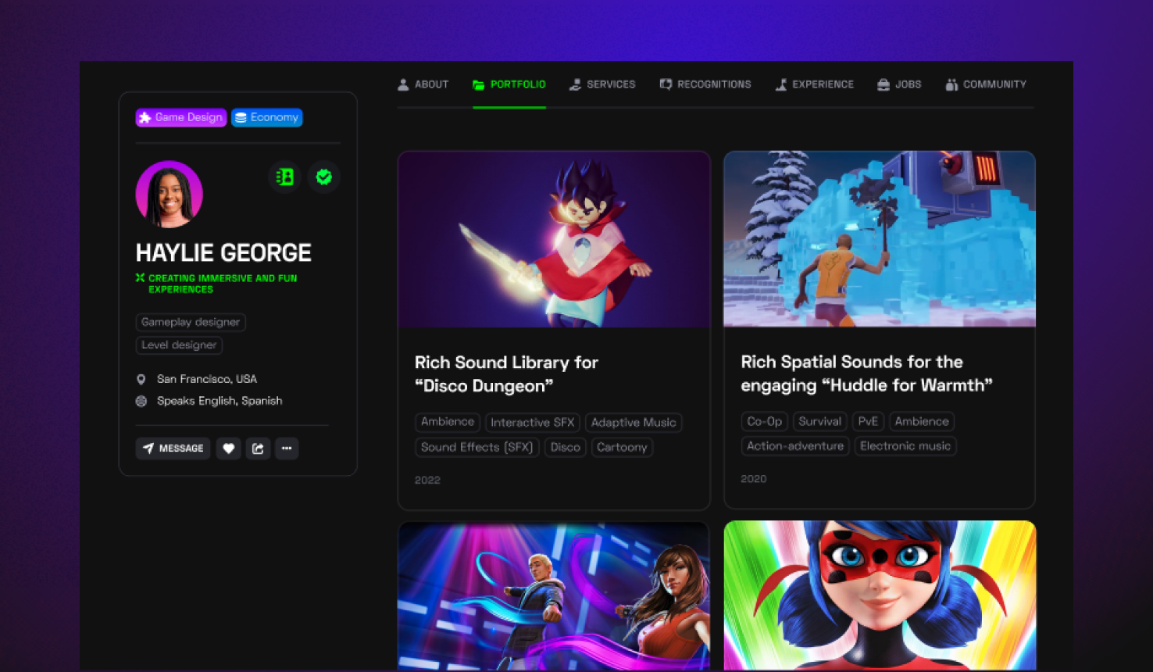Open the Huddle for Warmth project thumbnail
This screenshot has height=672, width=1153.
[880, 239]
